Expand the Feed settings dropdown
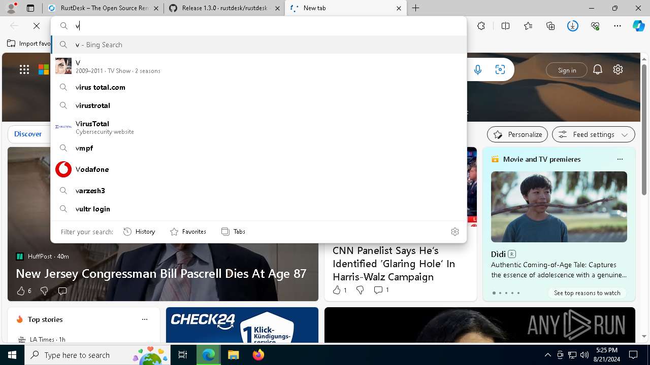The height and width of the screenshot is (365, 650). click(x=594, y=134)
